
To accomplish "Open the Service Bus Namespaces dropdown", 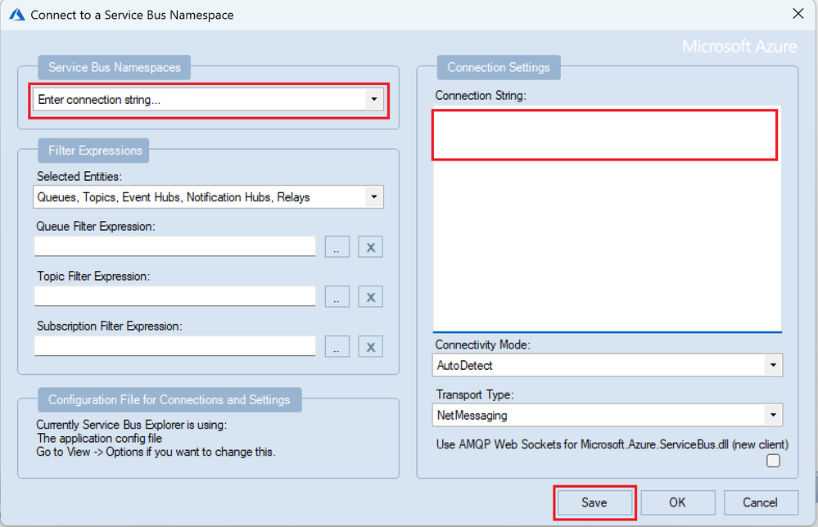I will [208, 100].
